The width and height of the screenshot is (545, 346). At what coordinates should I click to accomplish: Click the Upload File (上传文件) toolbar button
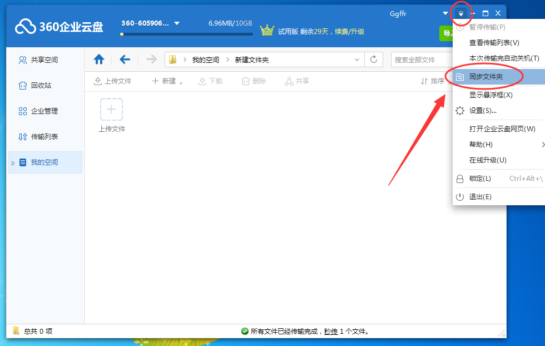coord(113,81)
